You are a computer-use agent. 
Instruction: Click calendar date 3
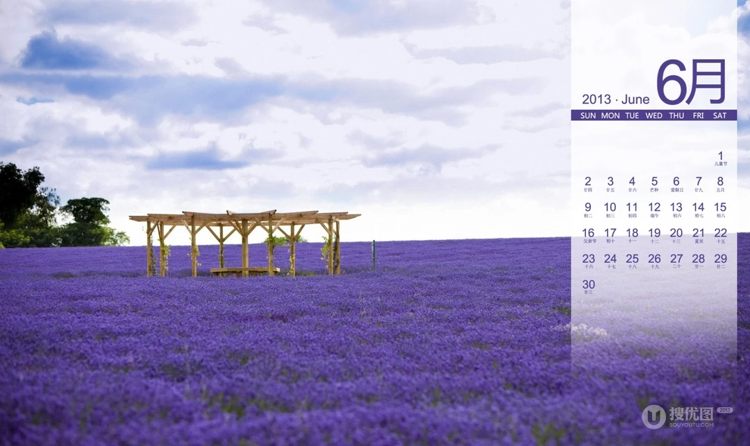610,184
